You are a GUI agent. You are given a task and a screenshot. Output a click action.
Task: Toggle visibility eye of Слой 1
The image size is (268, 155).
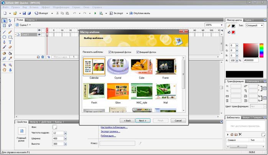[39, 35]
